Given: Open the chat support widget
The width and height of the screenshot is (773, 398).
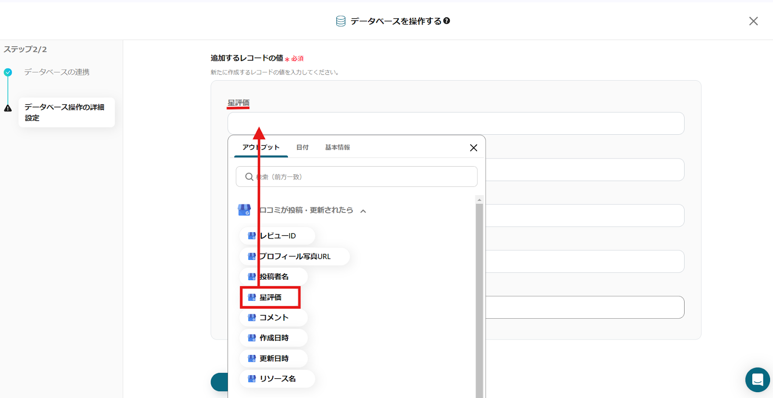Looking at the screenshot, I should [x=757, y=380].
